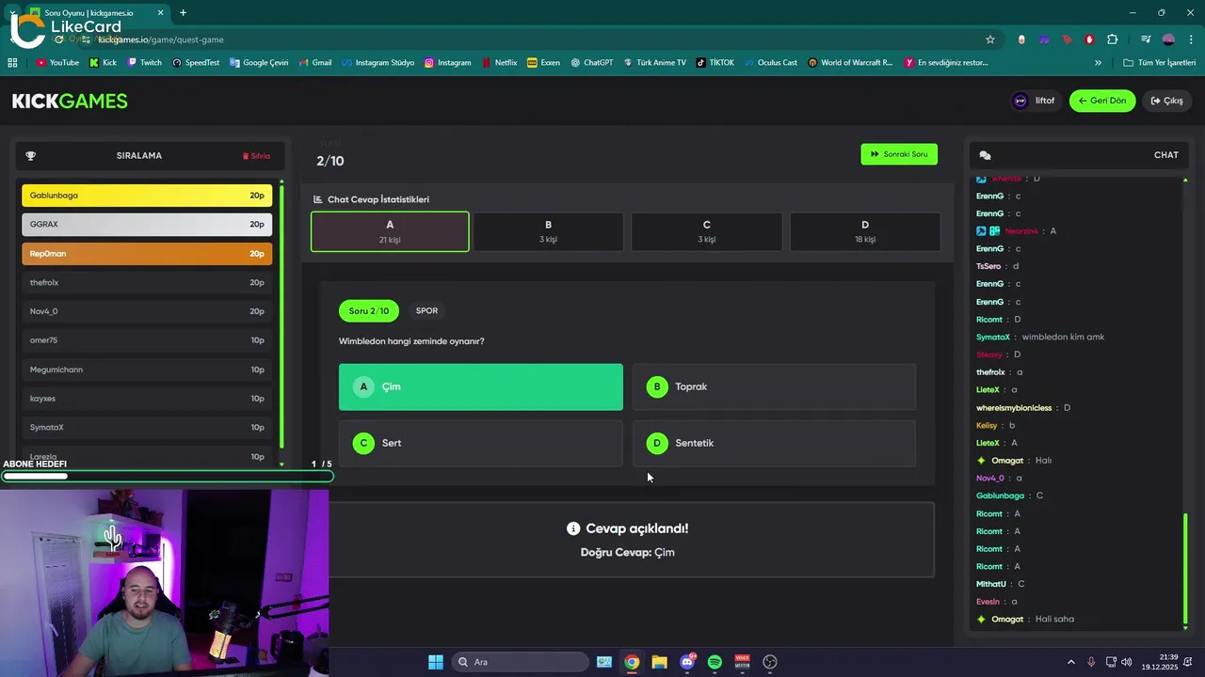Open Netflix bookmark
The height and width of the screenshot is (677, 1205).
pyautogui.click(x=499, y=63)
